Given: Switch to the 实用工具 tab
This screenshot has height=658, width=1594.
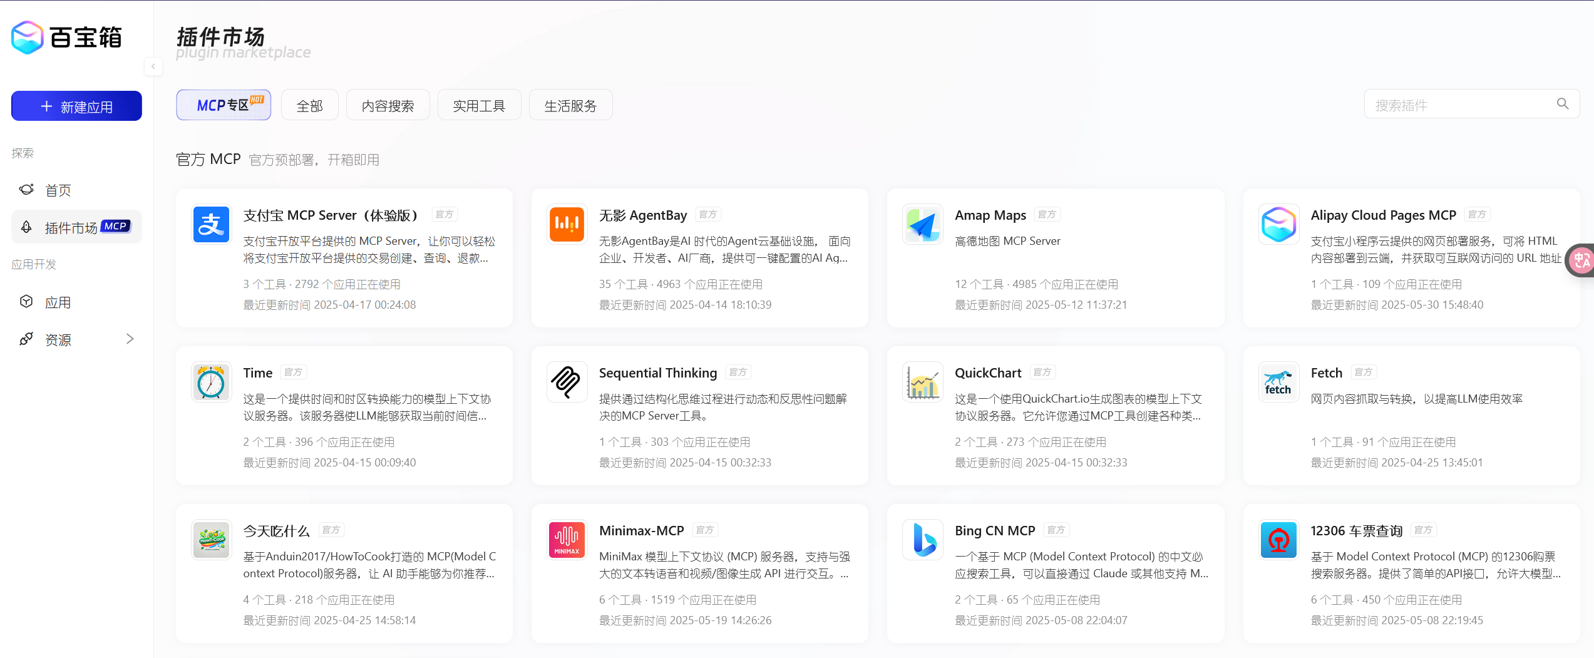Looking at the screenshot, I should coord(479,105).
